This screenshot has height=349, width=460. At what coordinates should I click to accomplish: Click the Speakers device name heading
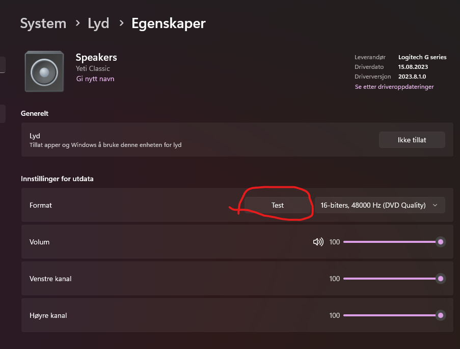pyautogui.click(x=96, y=57)
